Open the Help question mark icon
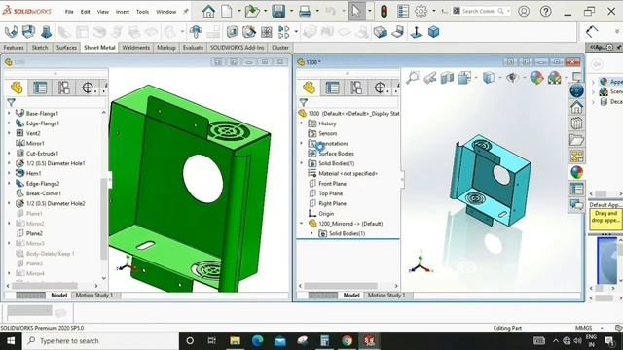 pyautogui.click(x=546, y=11)
